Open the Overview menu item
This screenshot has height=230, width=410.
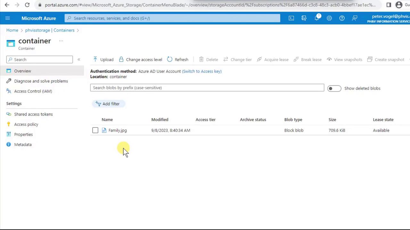tap(42, 71)
